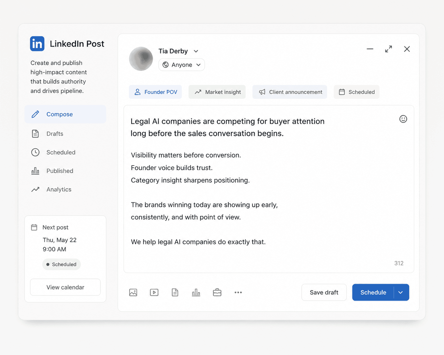
Task: Click the 312 character count
Action: pos(399,263)
